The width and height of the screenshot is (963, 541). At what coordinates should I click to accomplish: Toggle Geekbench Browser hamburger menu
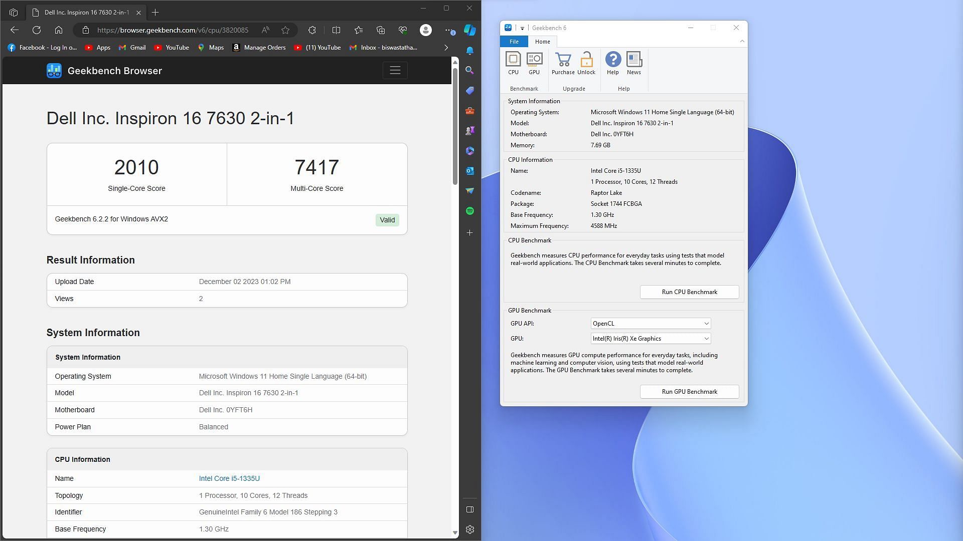[395, 71]
